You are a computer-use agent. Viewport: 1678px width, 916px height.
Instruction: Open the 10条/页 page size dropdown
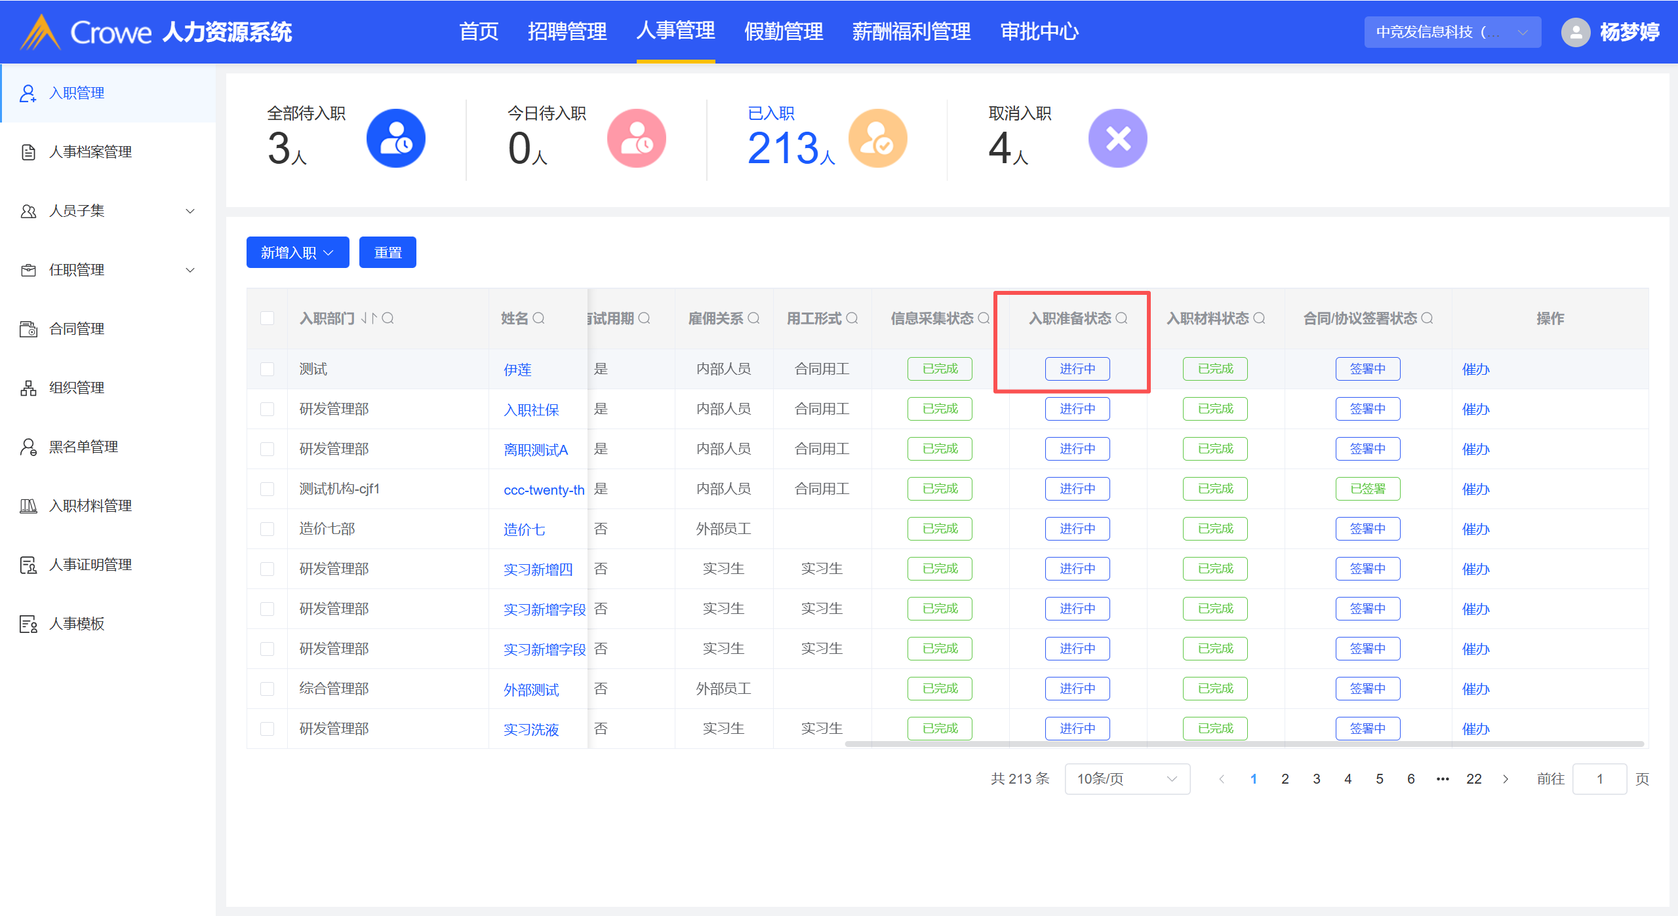1127,779
